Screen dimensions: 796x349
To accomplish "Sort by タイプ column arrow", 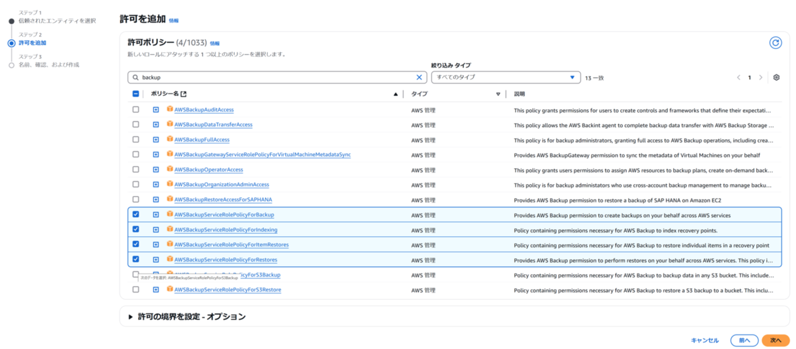I will pos(498,94).
